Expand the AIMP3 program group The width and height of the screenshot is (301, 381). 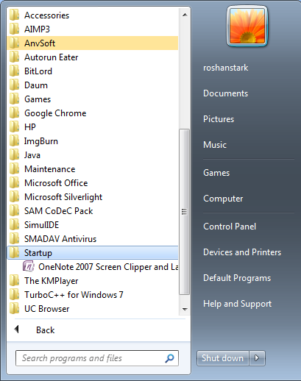tap(93, 29)
